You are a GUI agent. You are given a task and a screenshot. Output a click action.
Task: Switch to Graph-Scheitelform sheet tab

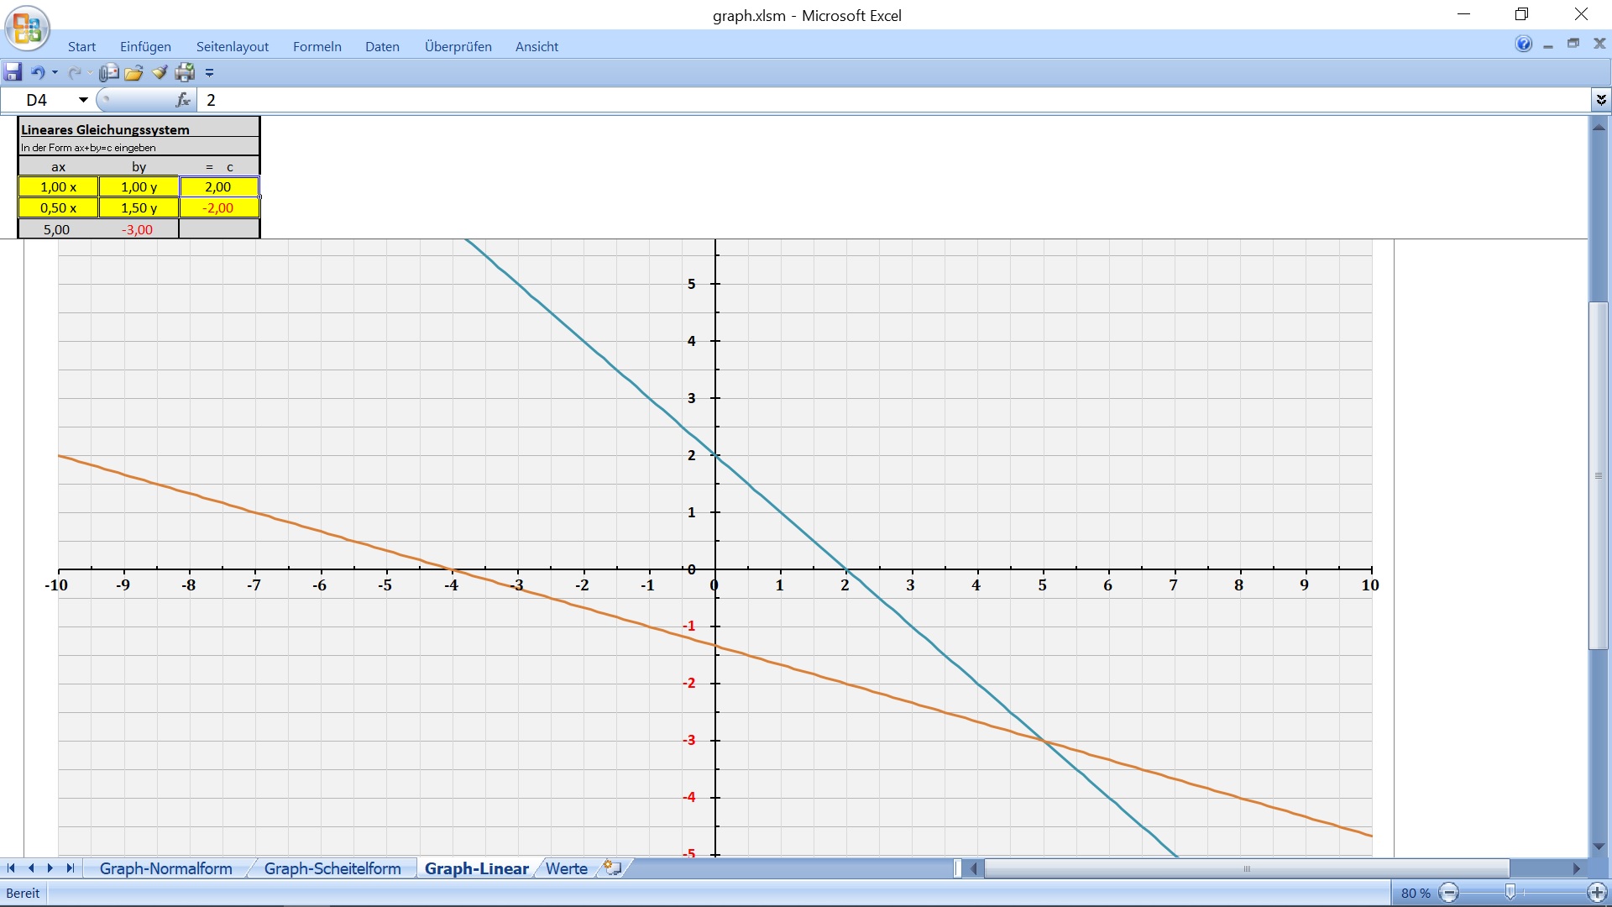[332, 868]
